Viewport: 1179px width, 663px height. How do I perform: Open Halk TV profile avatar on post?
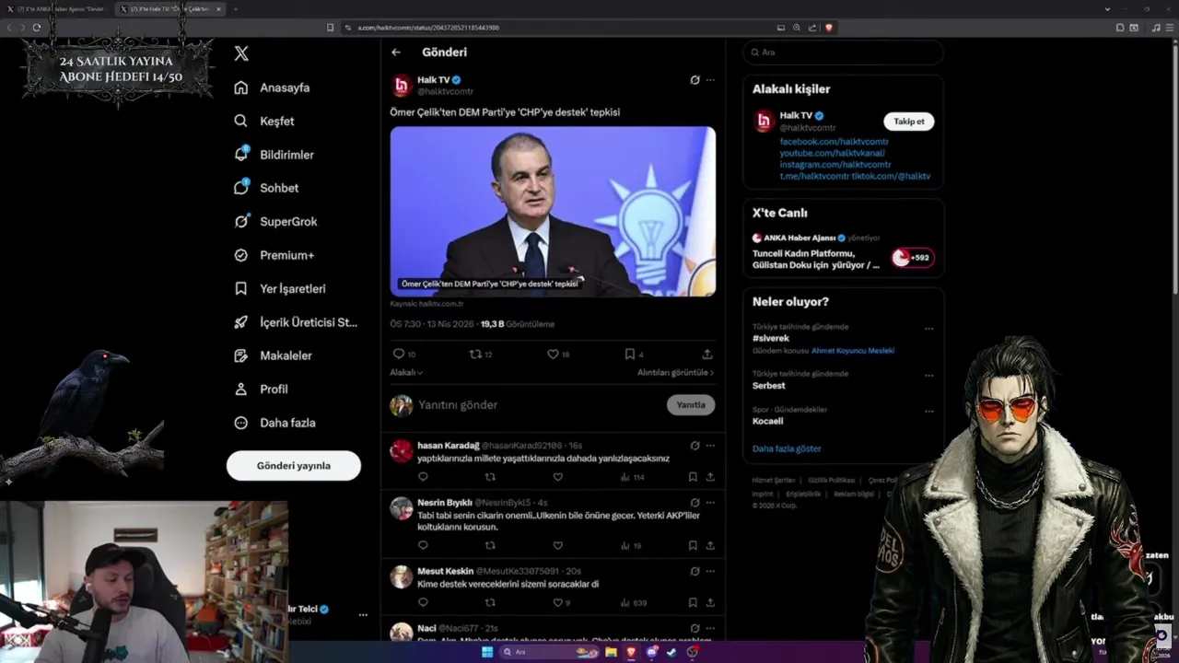pyautogui.click(x=402, y=87)
